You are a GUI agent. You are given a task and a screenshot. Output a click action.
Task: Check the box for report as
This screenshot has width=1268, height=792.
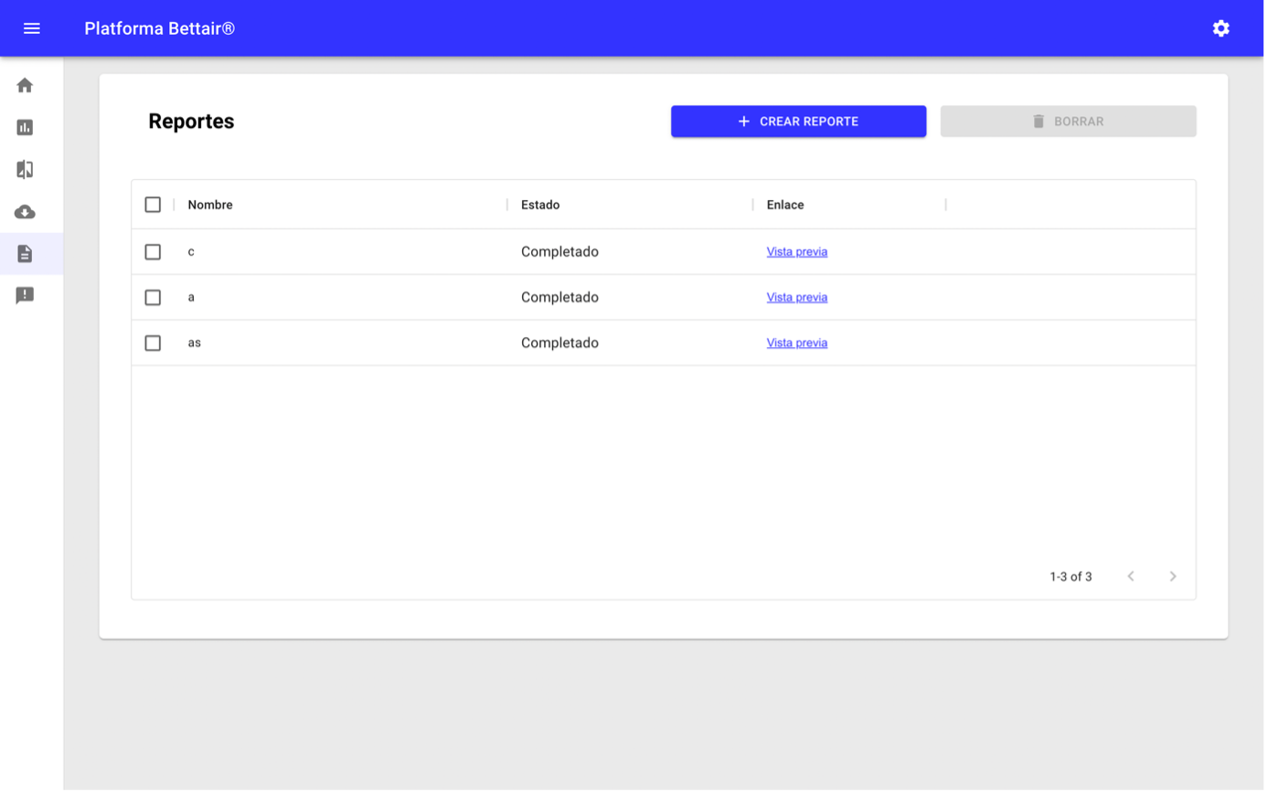tap(153, 343)
